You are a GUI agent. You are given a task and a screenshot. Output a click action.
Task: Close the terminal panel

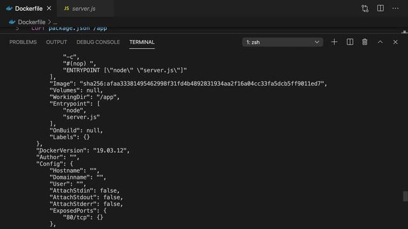[x=395, y=42]
